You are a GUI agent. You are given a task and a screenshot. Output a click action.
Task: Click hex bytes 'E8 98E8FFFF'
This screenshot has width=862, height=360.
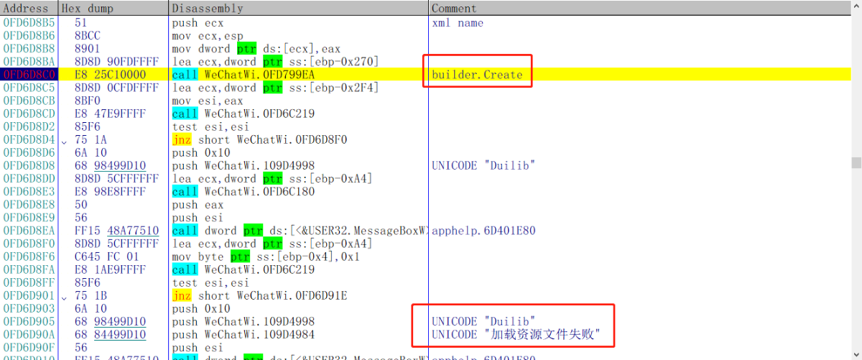[111, 192]
